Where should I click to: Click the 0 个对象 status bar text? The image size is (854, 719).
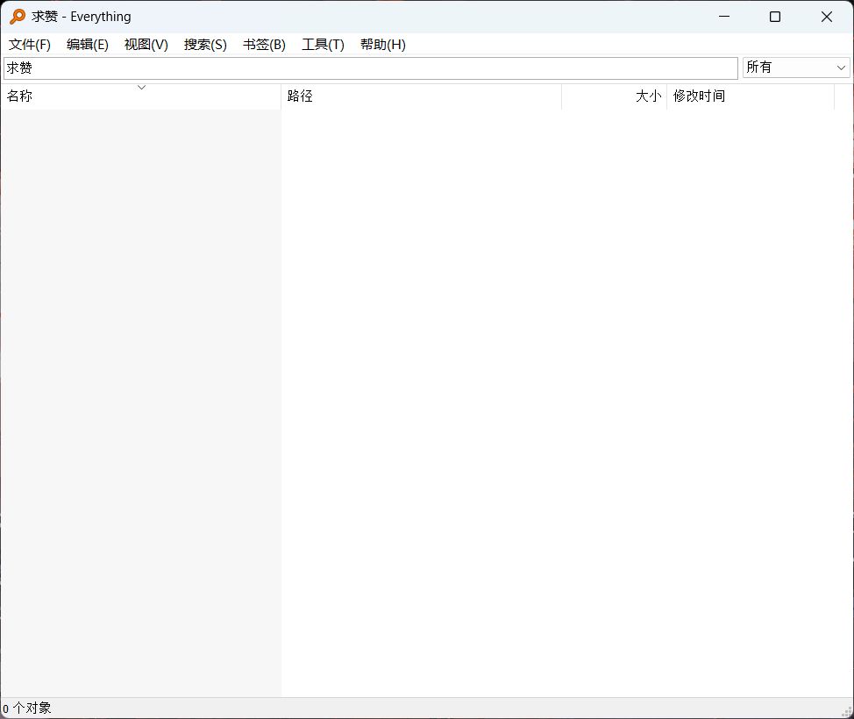point(26,708)
